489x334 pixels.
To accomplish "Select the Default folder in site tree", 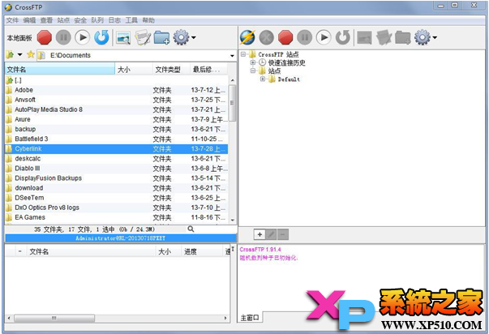I will (289, 79).
